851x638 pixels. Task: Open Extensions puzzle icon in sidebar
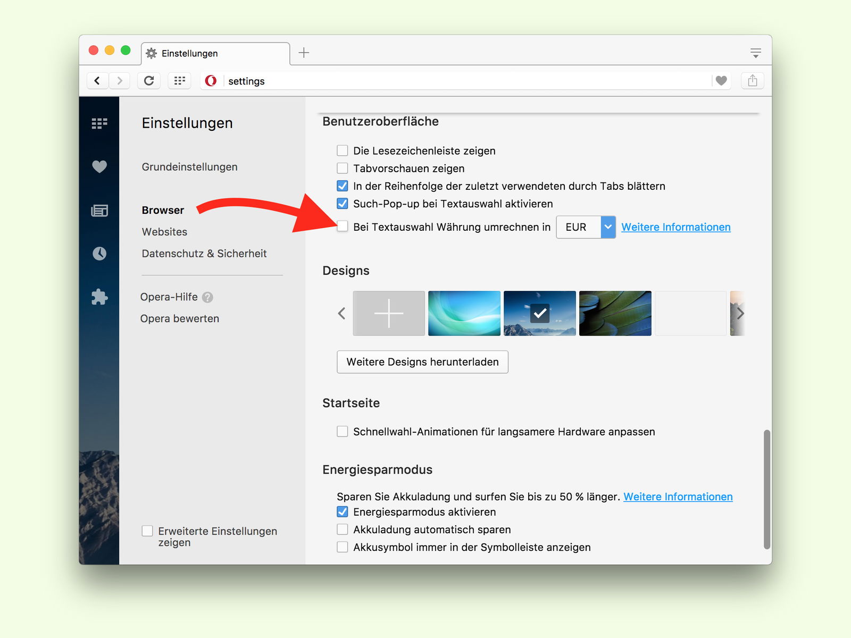point(99,297)
